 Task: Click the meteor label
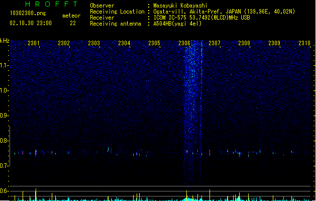71,16
